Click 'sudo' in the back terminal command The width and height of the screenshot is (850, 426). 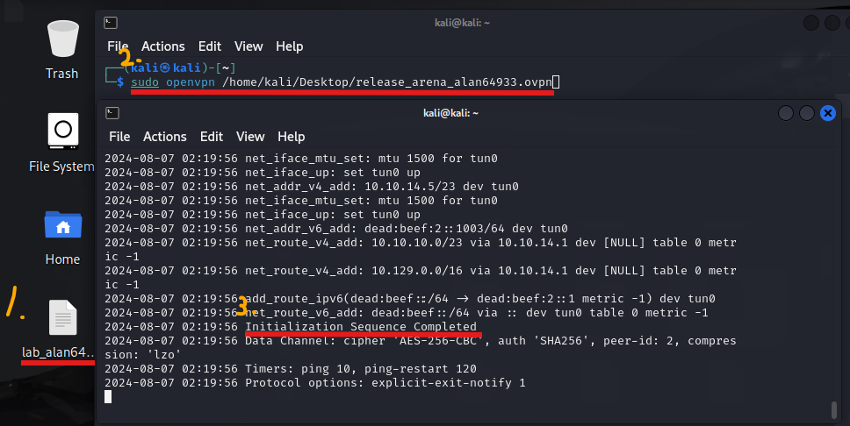(x=145, y=82)
